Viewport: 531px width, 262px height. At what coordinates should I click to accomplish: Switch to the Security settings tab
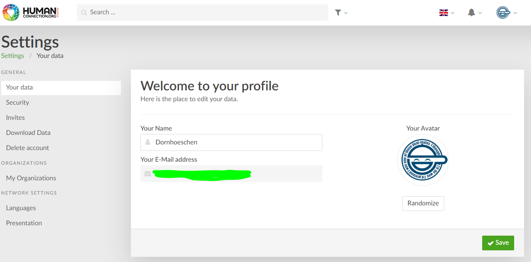pyautogui.click(x=17, y=102)
